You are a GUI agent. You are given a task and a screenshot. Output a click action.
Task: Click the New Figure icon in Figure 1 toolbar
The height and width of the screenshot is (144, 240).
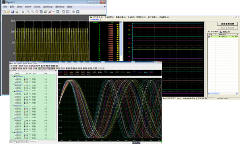(4, 12)
